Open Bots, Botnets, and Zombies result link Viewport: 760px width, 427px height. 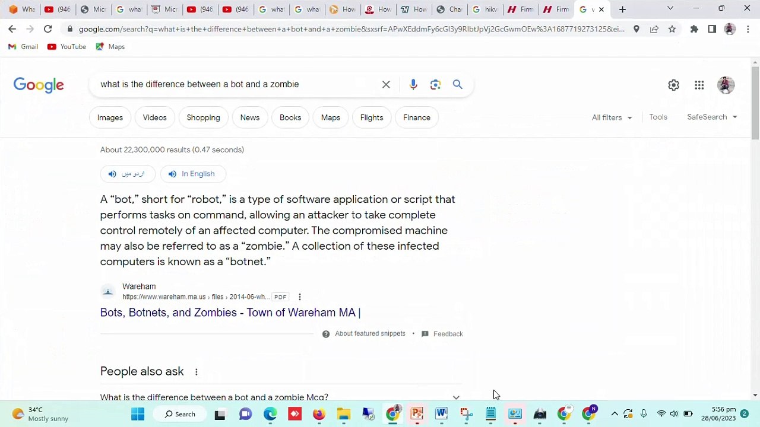click(x=230, y=313)
